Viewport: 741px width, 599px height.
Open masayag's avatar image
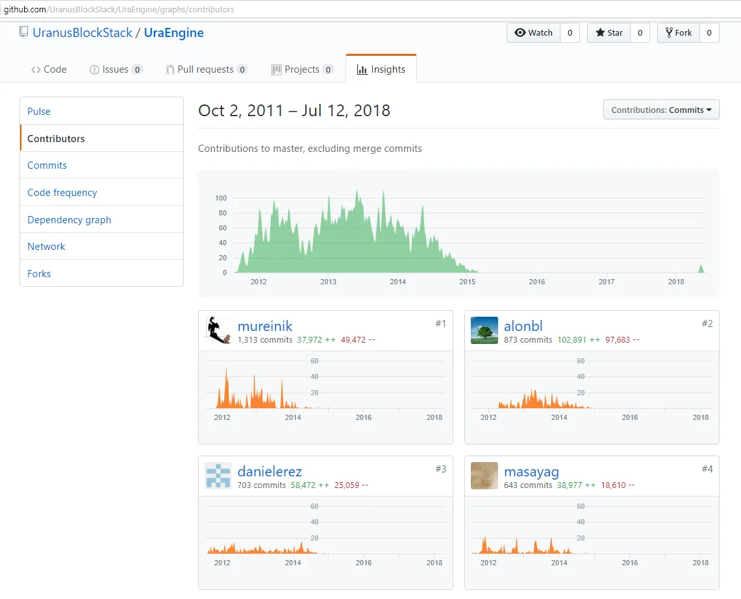point(484,476)
